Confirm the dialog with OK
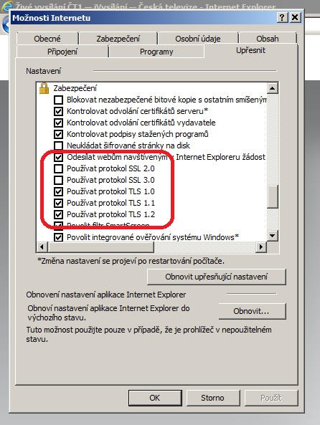This screenshot has height=425, width=320. 155,398
